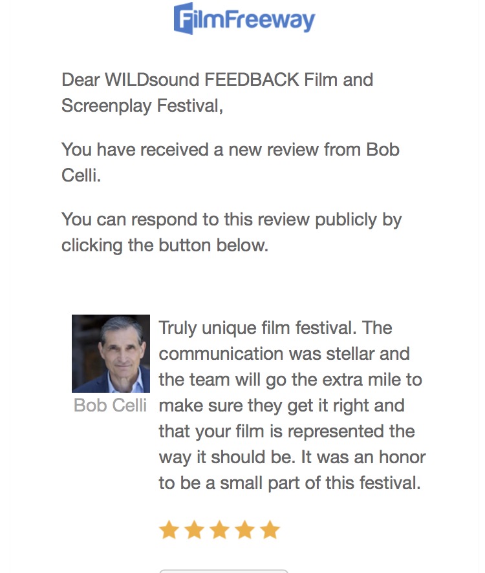Click the fourth rating star

pyautogui.click(x=244, y=530)
